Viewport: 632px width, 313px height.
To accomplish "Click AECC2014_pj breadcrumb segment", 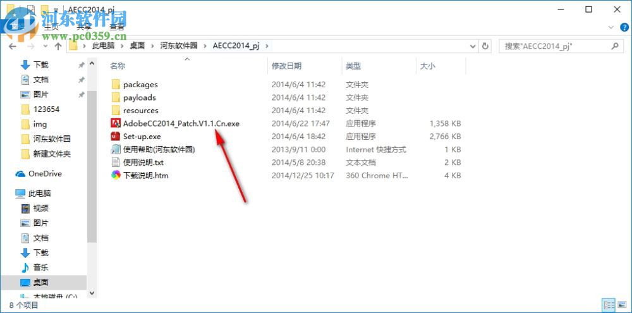I will (236, 46).
